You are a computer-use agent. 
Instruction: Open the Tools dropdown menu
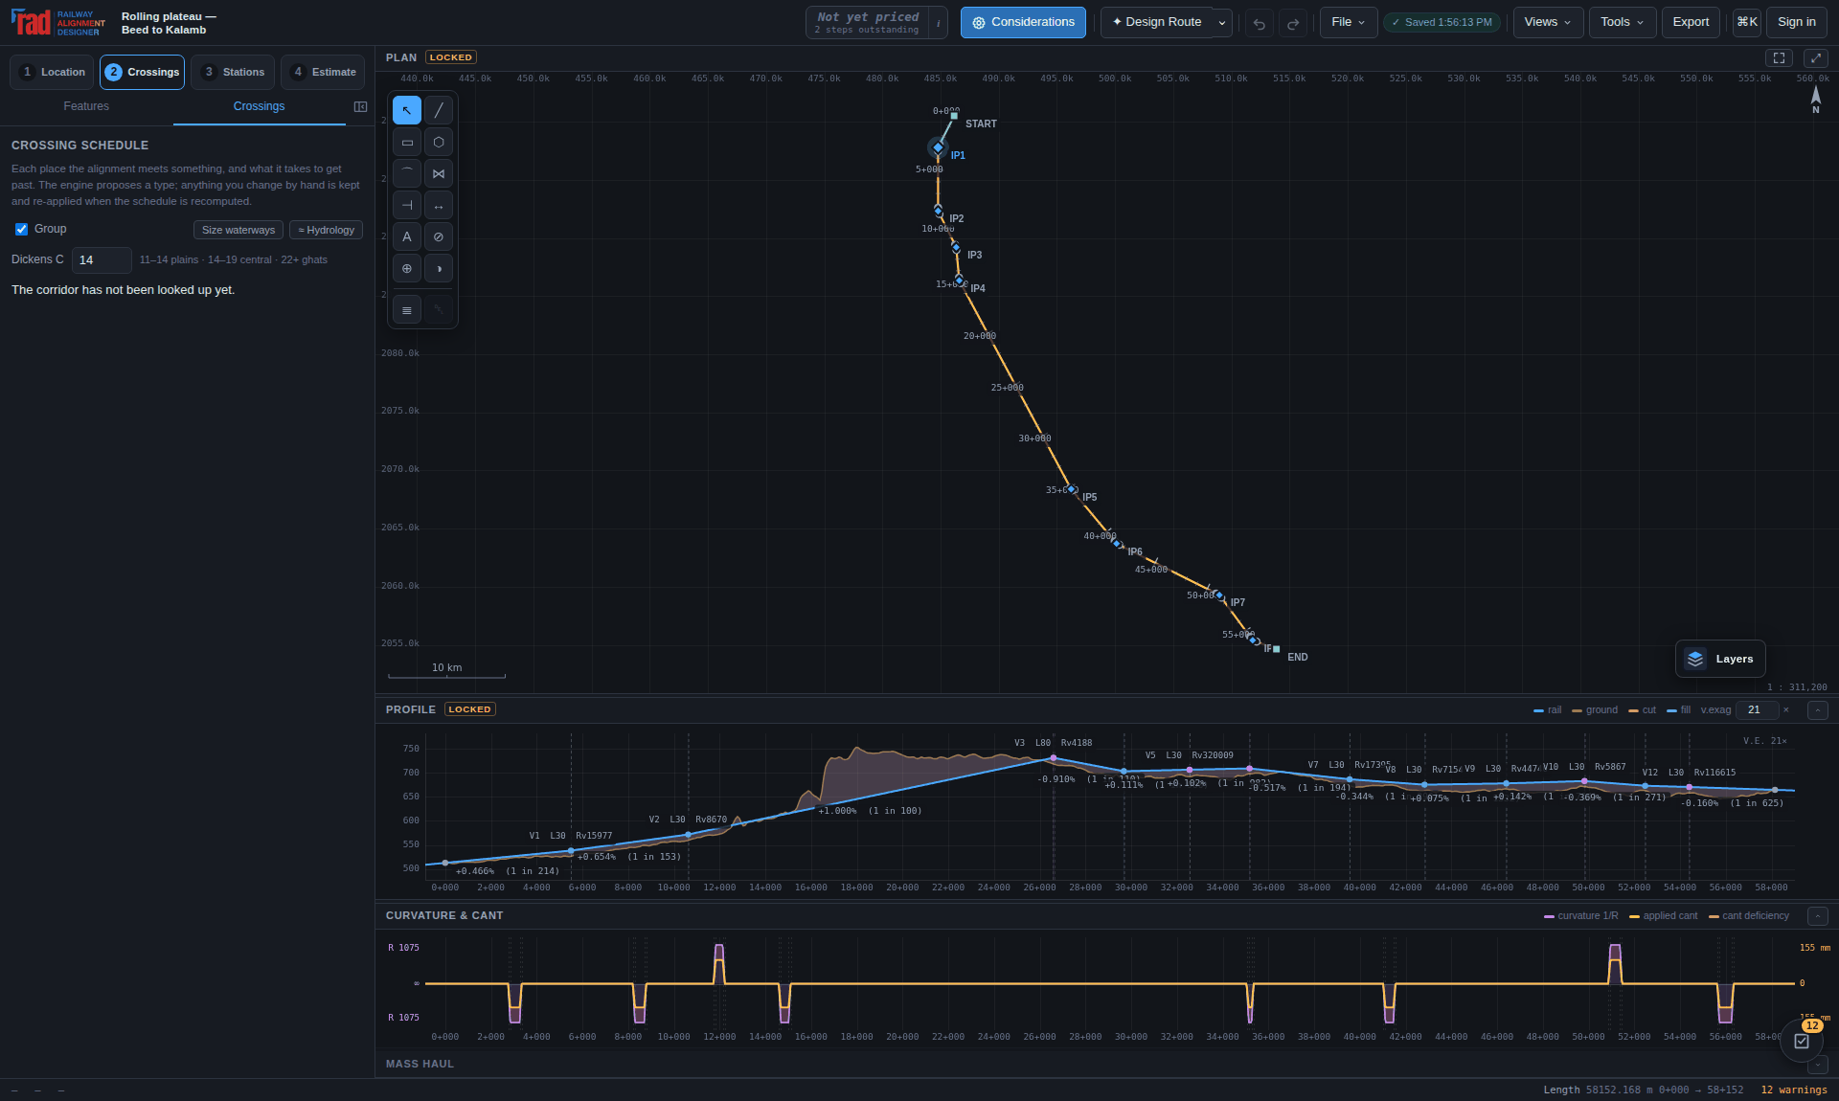coord(1623,22)
